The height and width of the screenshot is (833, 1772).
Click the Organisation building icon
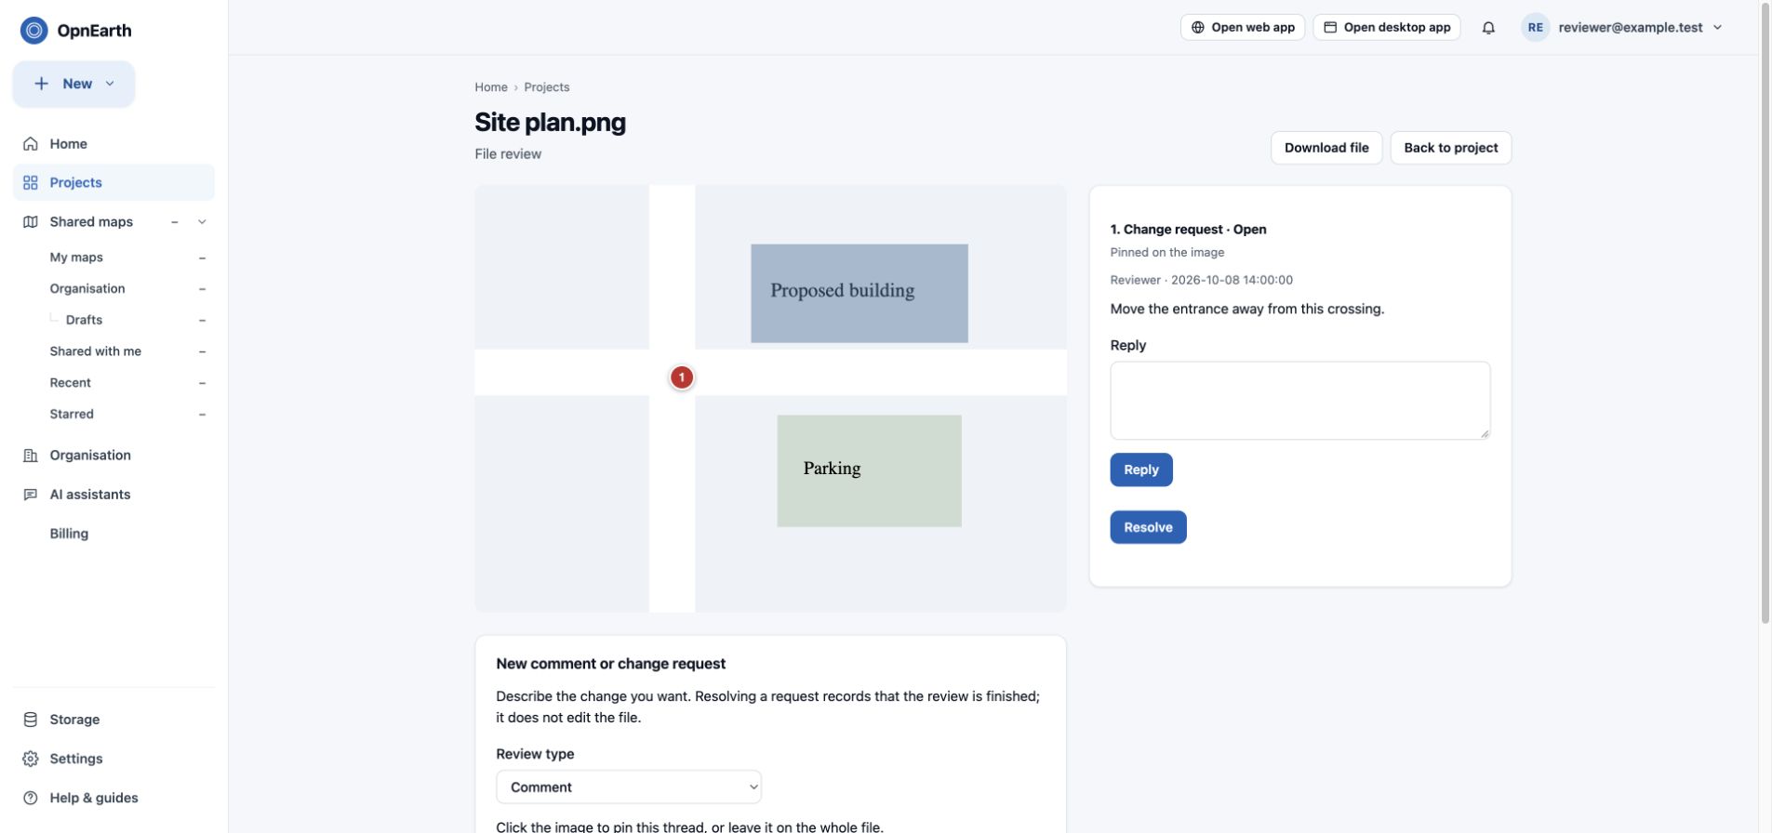tap(31, 456)
